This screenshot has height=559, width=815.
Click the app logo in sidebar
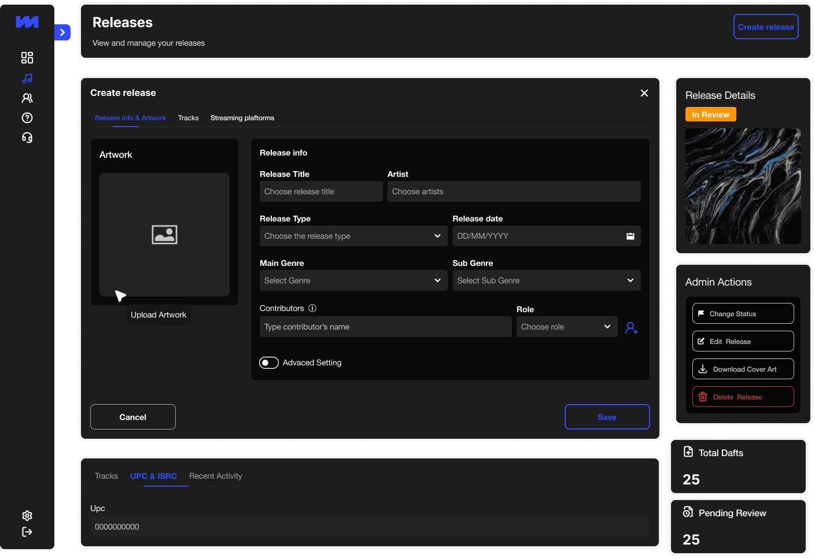point(27,22)
